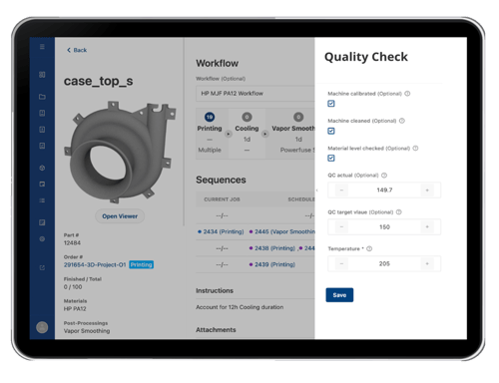
Task: Open the folder icon in sidebar
Action: point(42,97)
